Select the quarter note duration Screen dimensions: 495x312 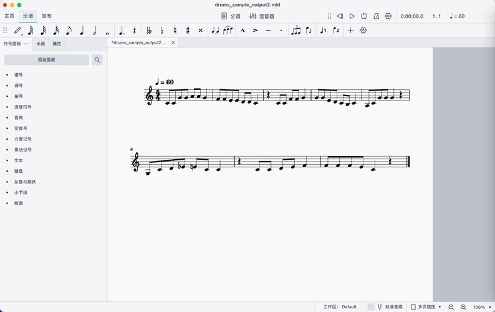(82, 31)
